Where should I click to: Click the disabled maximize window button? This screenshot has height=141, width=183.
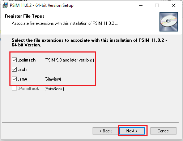tap(157, 5)
